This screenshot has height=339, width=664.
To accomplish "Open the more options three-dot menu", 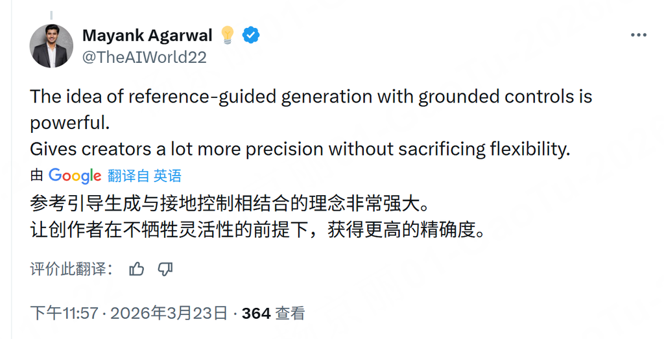I will 639,36.
